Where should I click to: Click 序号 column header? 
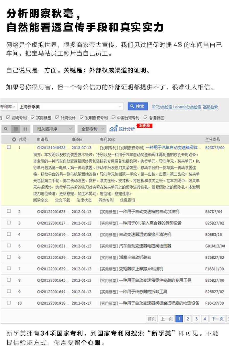[23, 140]
